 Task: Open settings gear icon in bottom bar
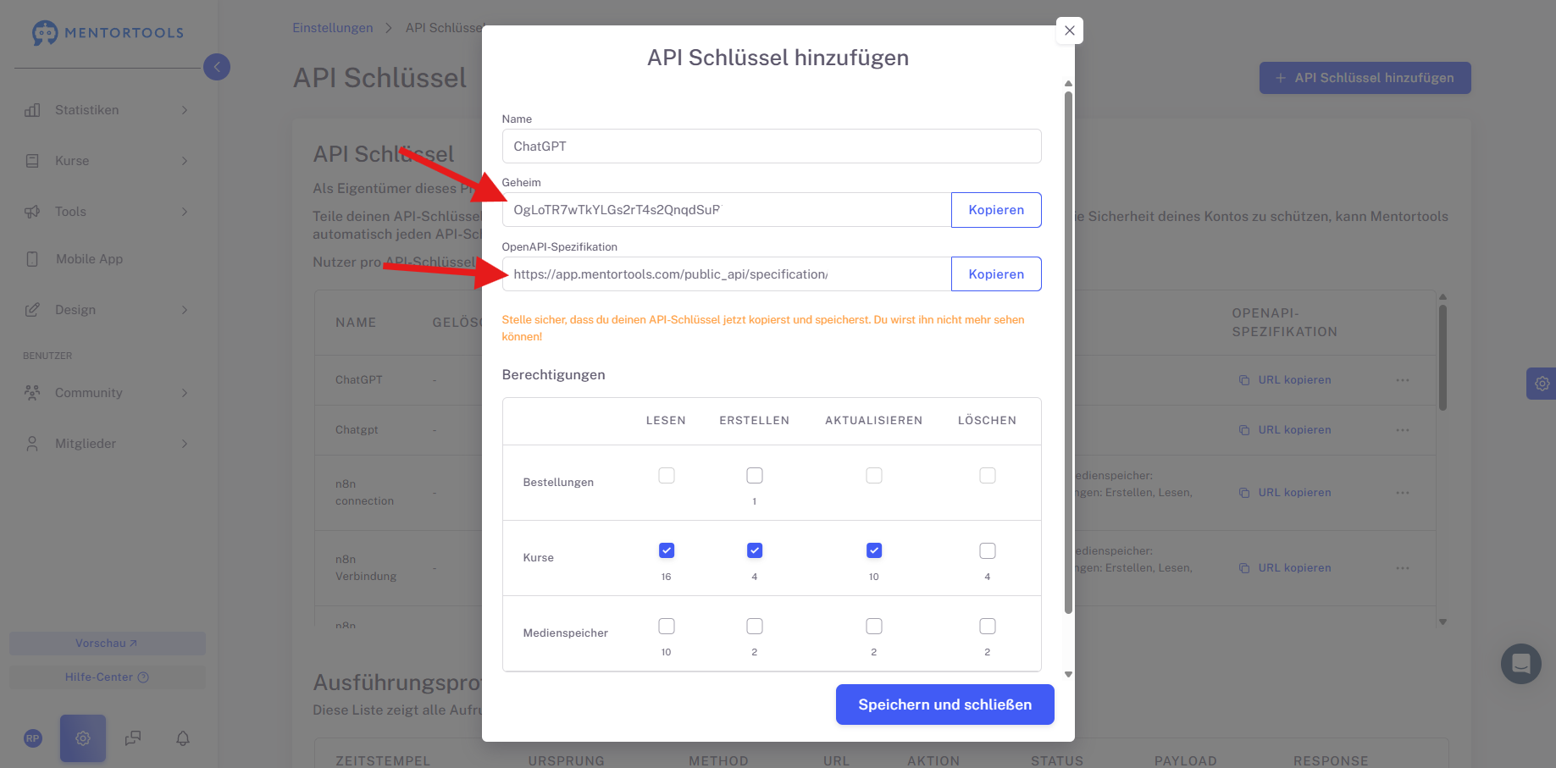[83, 738]
